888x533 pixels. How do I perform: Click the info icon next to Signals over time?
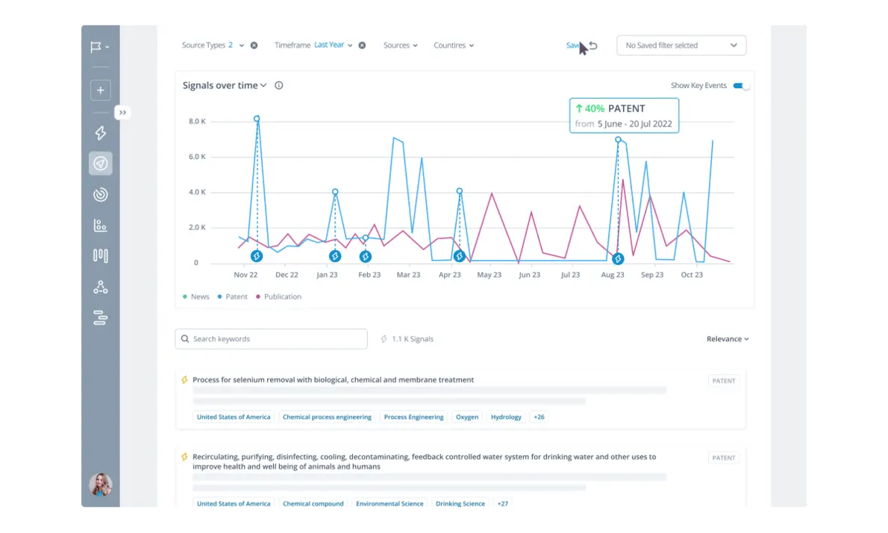pos(278,85)
